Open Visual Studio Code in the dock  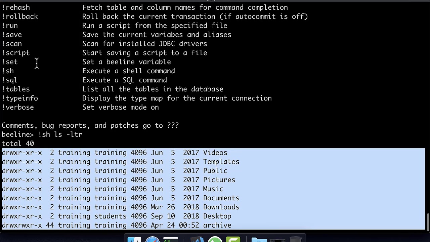coord(197,240)
